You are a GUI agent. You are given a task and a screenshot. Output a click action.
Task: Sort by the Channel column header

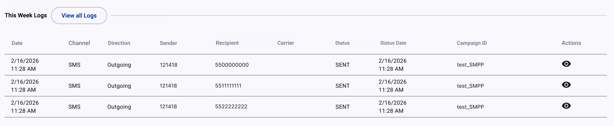click(79, 43)
